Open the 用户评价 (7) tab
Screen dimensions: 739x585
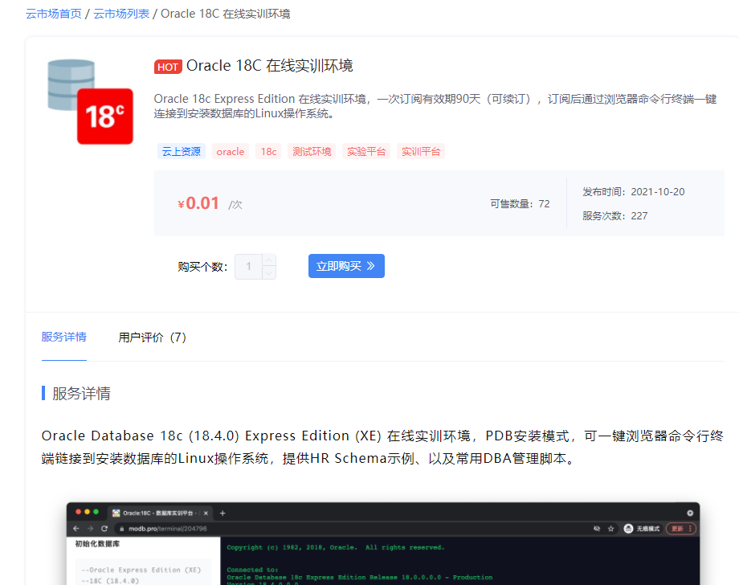[153, 337]
